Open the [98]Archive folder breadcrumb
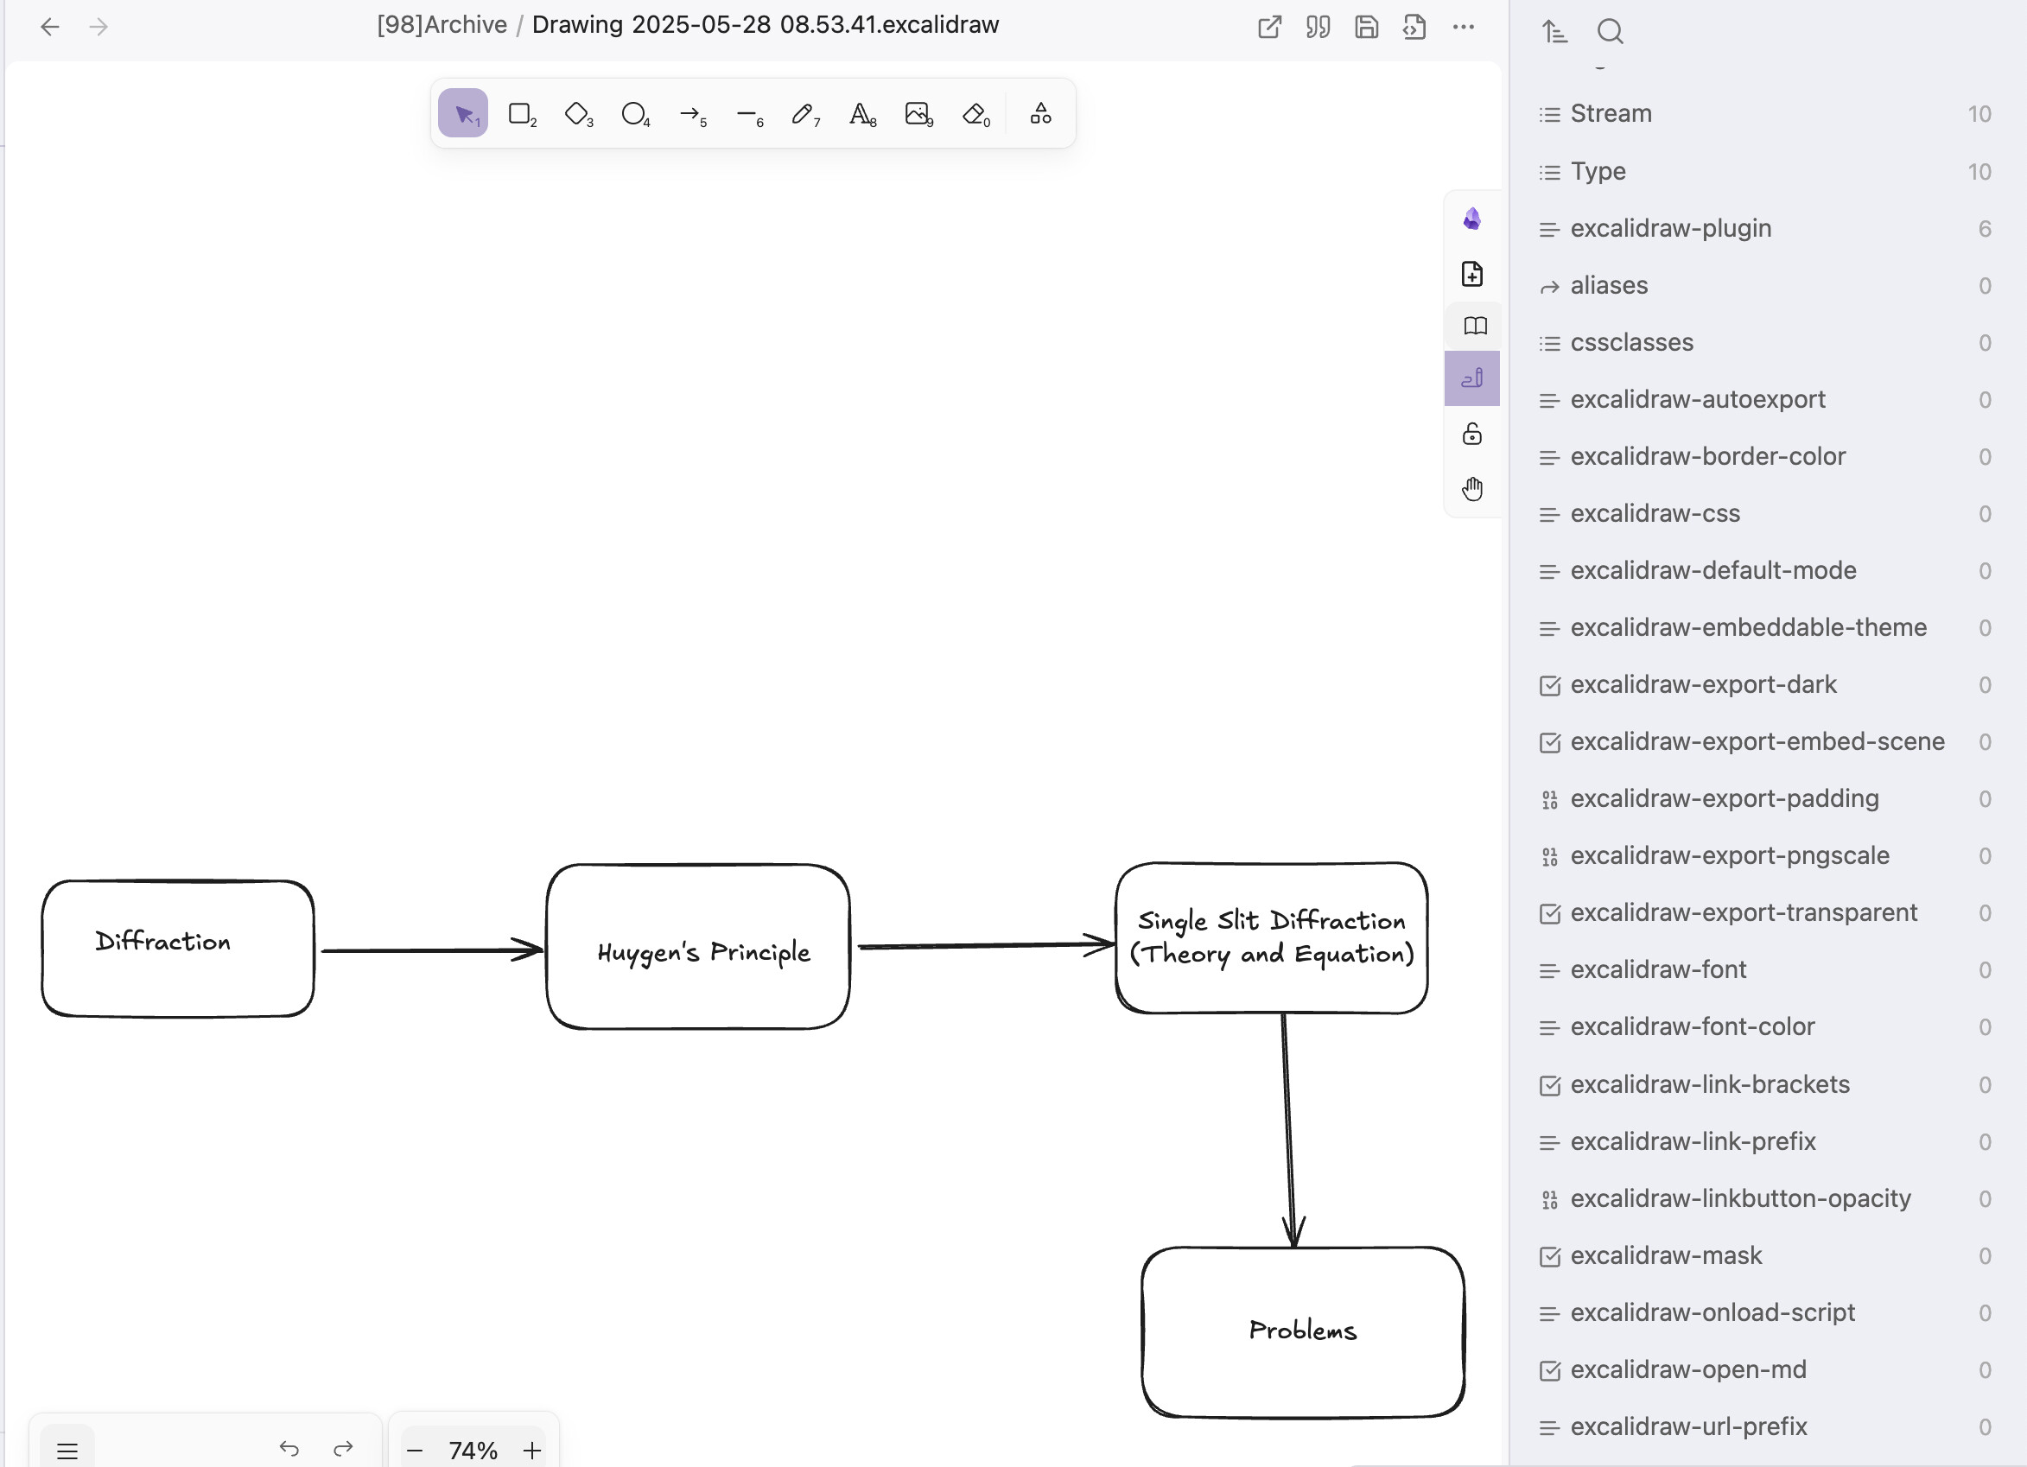This screenshot has height=1467, width=2027. click(x=442, y=25)
